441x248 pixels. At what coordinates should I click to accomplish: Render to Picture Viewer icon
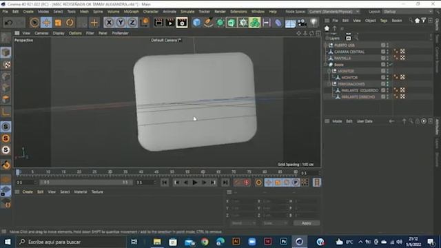pyautogui.click(x=170, y=23)
